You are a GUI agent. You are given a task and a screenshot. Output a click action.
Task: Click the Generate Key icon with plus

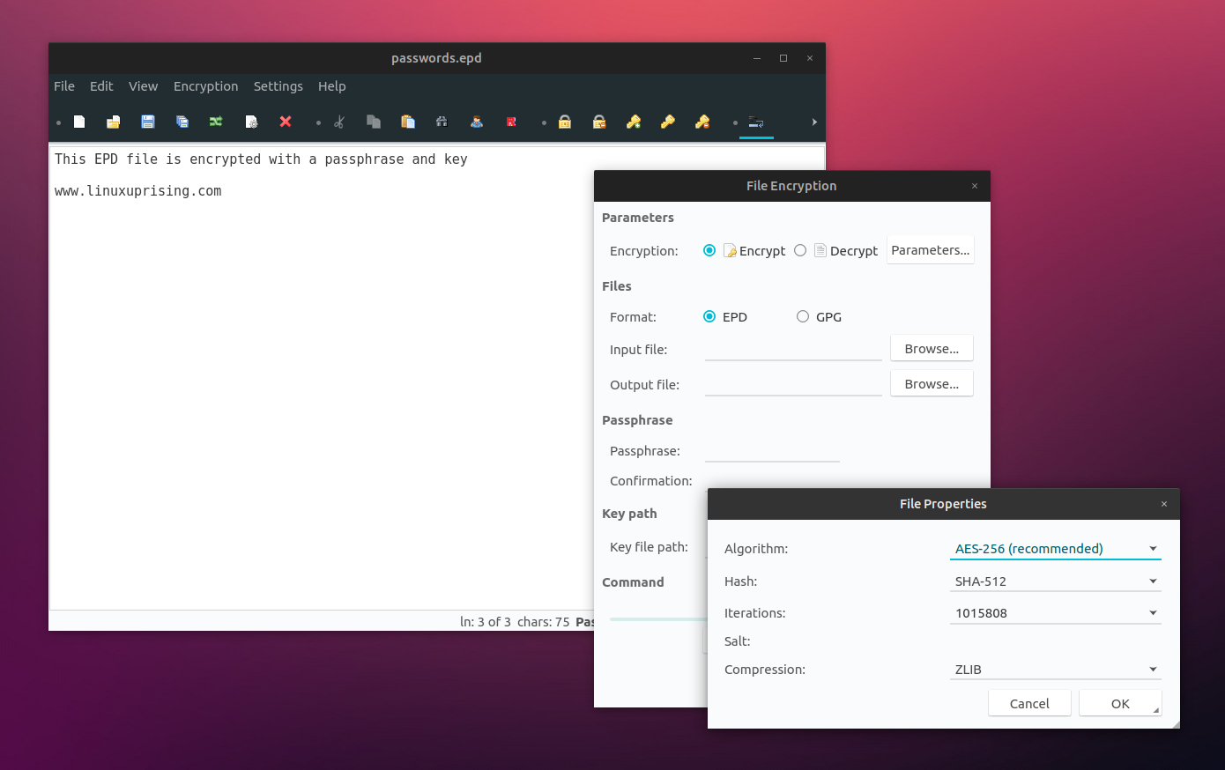(x=634, y=122)
